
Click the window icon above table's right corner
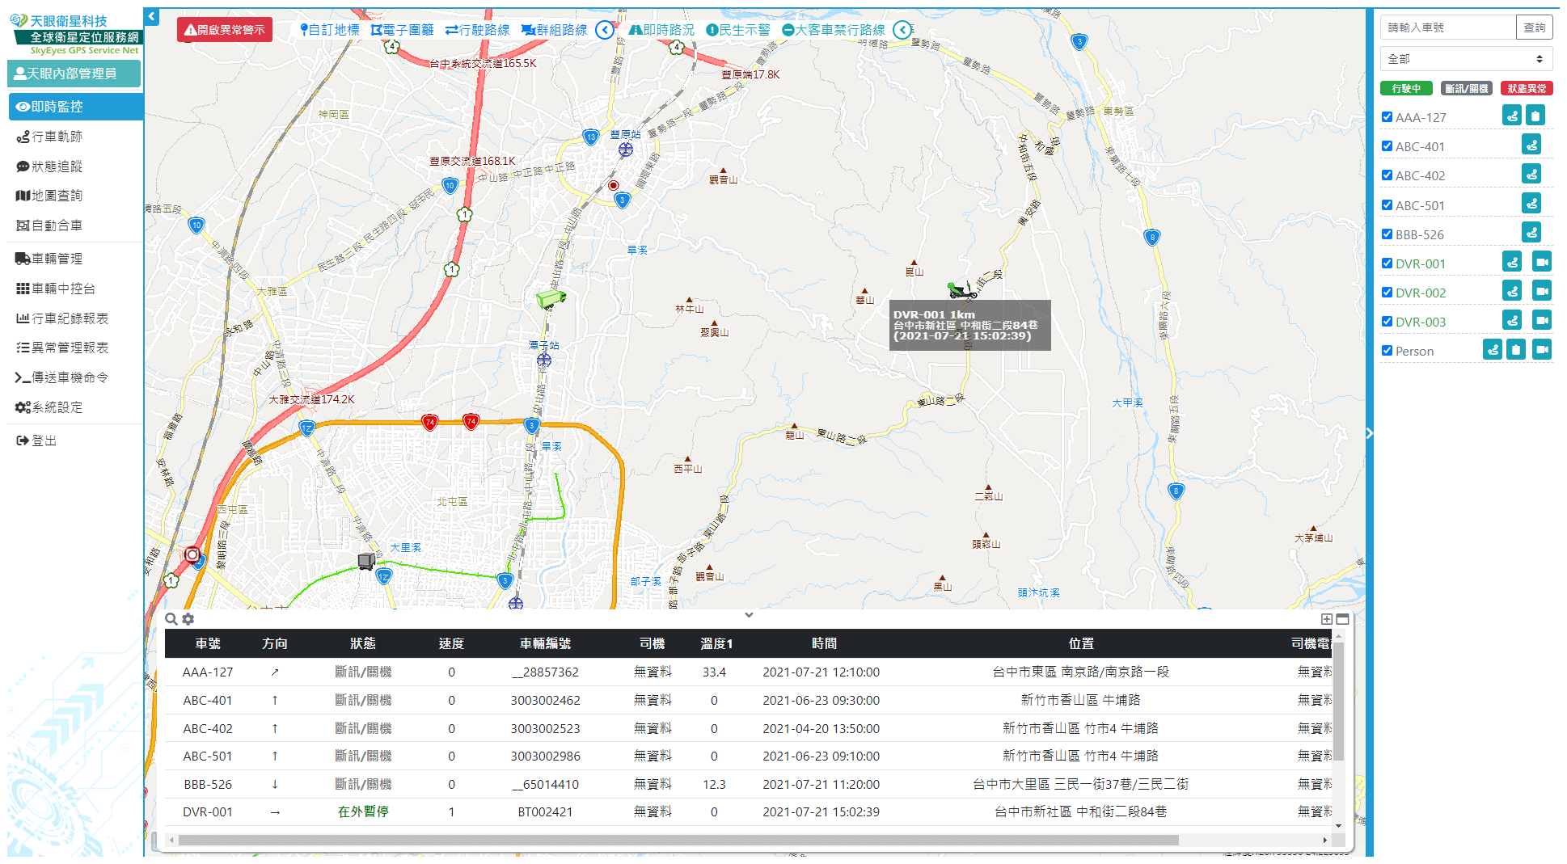coord(1343,619)
